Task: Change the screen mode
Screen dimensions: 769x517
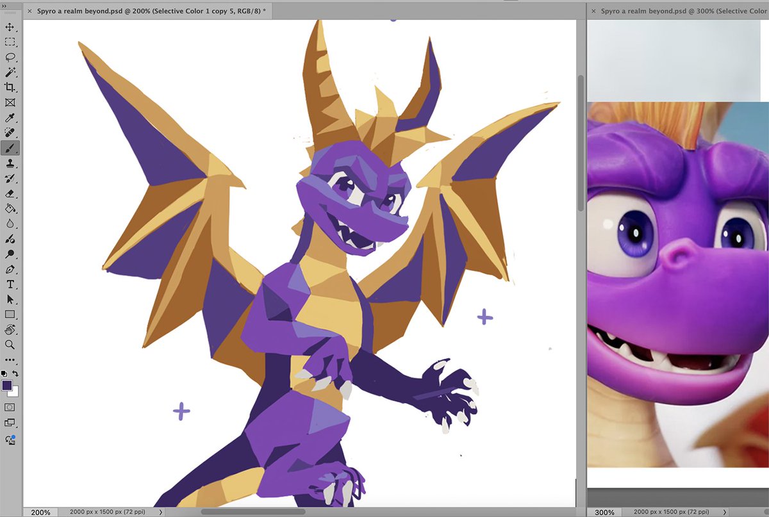Action: (10, 423)
